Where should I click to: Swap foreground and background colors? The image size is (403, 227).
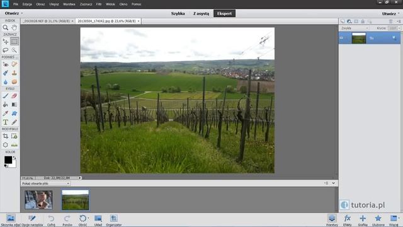pyautogui.click(x=14, y=158)
